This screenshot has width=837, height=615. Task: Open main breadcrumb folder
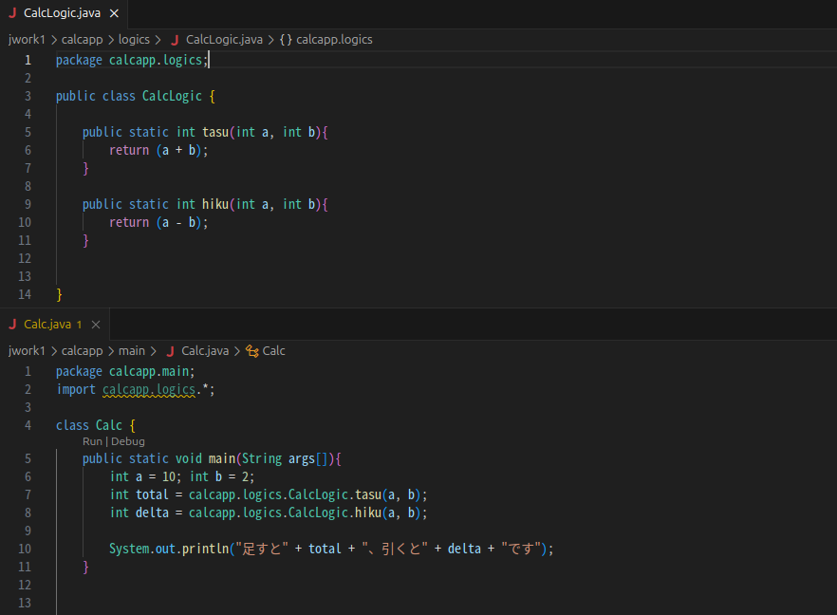(x=131, y=351)
